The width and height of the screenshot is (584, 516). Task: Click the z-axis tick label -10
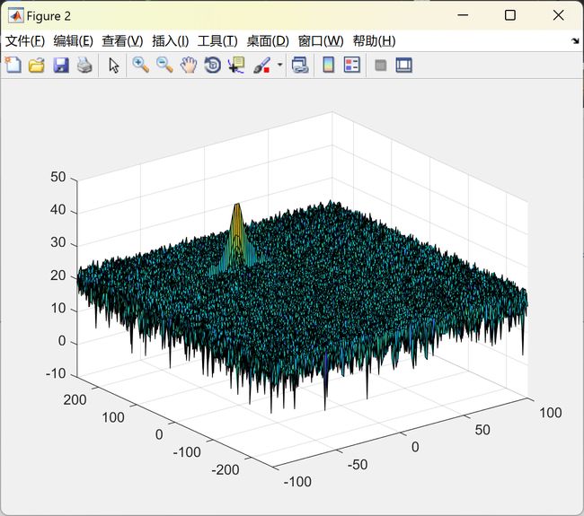coord(56,373)
